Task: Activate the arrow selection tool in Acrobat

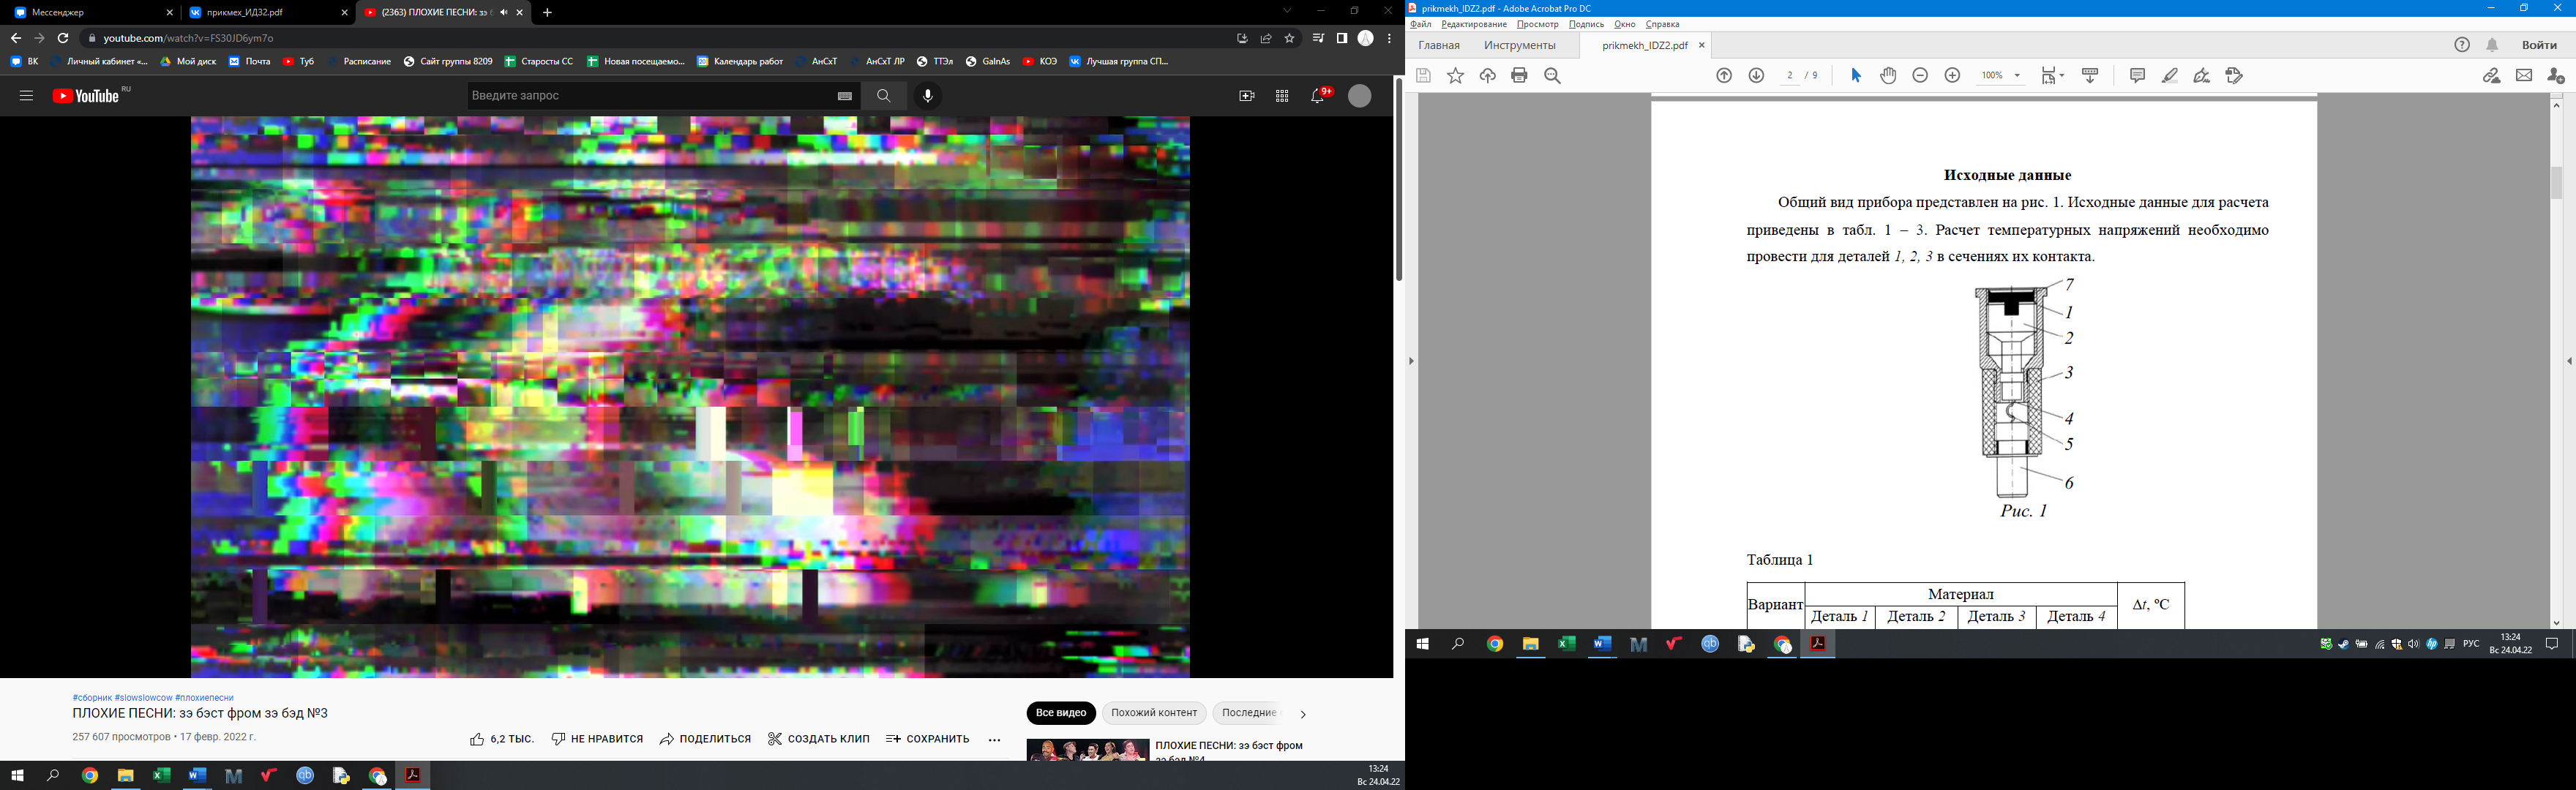Action: pos(1856,76)
